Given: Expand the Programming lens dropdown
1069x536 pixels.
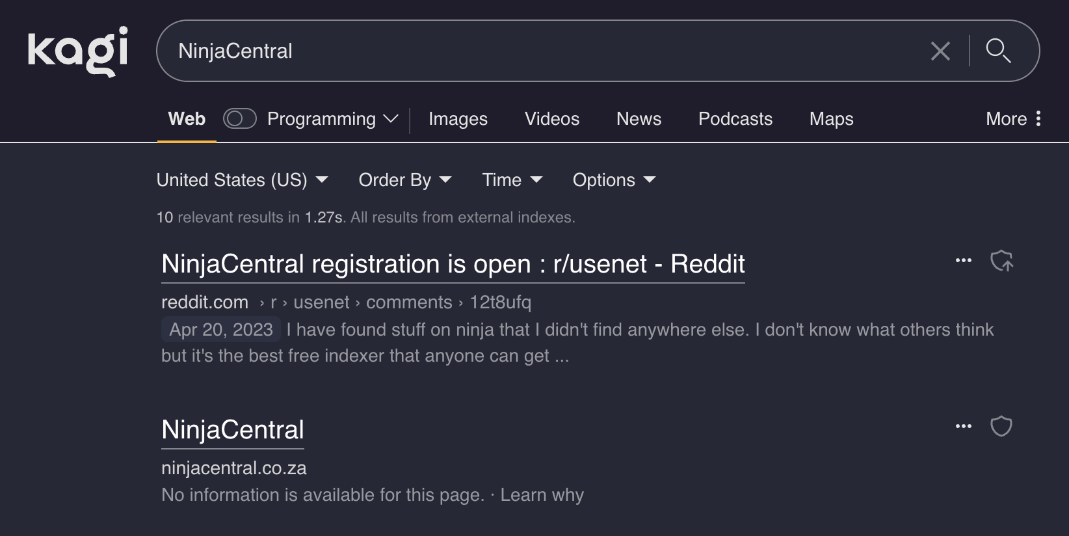Looking at the screenshot, I should click(391, 118).
